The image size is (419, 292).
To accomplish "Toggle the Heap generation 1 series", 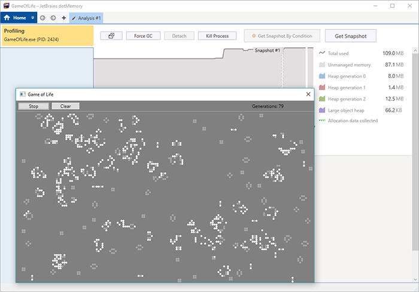I will coord(322,87).
